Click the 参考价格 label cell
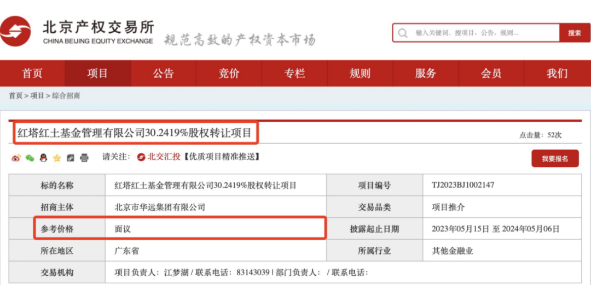The height and width of the screenshot is (285, 591). pos(57,229)
